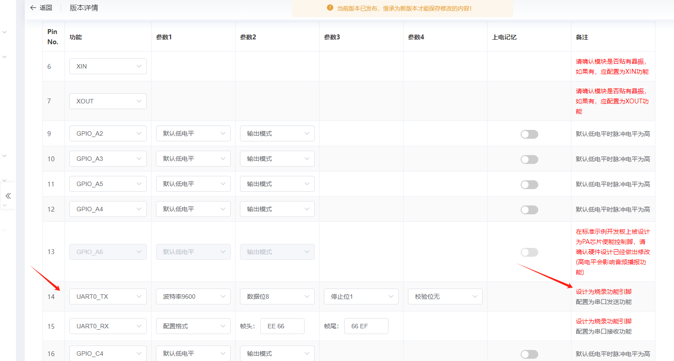Turn on the memory switch for pin 16
The width and height of the screenshot is (674, 361).
[x=529, y=354]
